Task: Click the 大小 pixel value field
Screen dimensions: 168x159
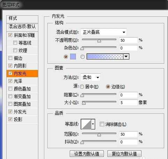Action: point(128,103)
